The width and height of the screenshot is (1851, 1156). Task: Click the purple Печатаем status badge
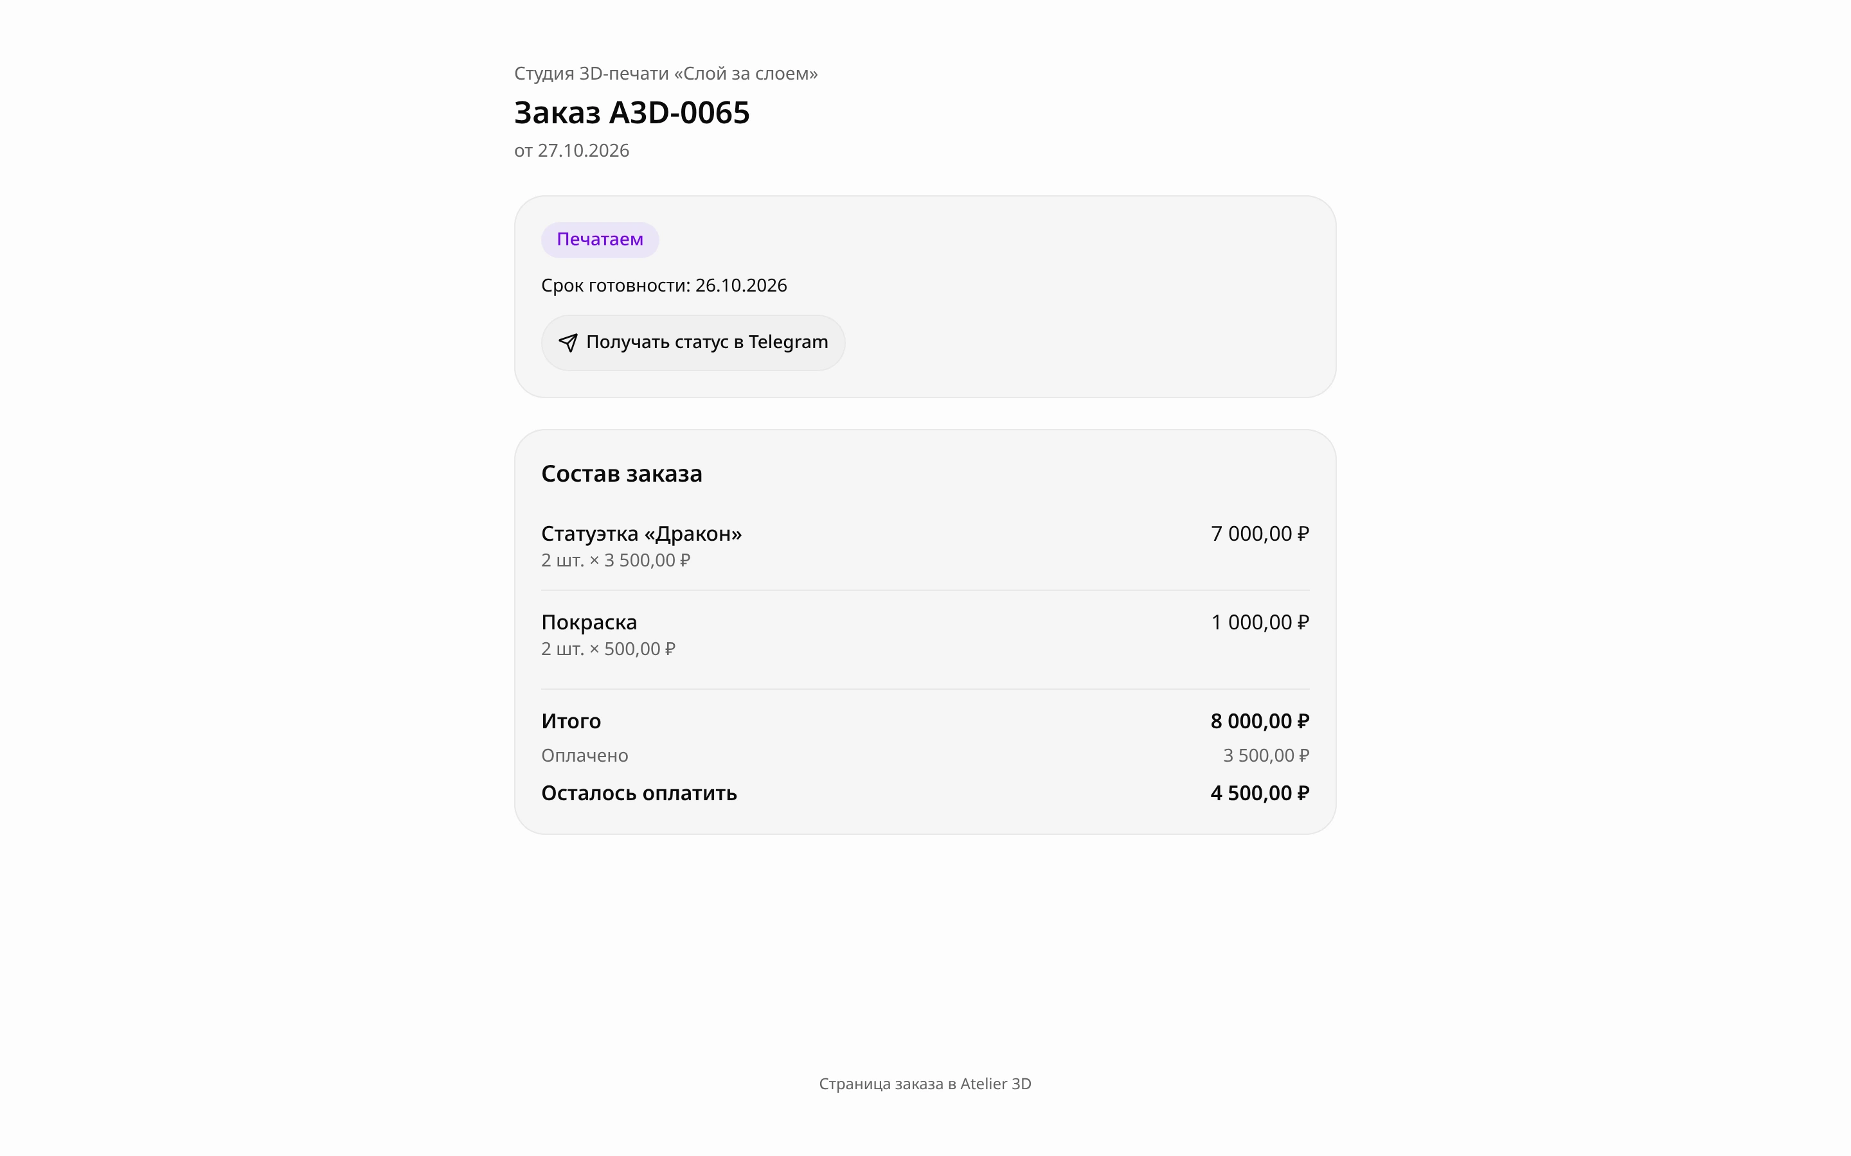click(x=600, y=240)
